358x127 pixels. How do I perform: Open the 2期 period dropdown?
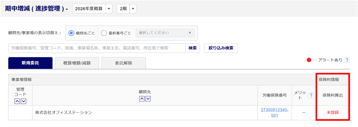pyautogui.click(x=126, y=9)
